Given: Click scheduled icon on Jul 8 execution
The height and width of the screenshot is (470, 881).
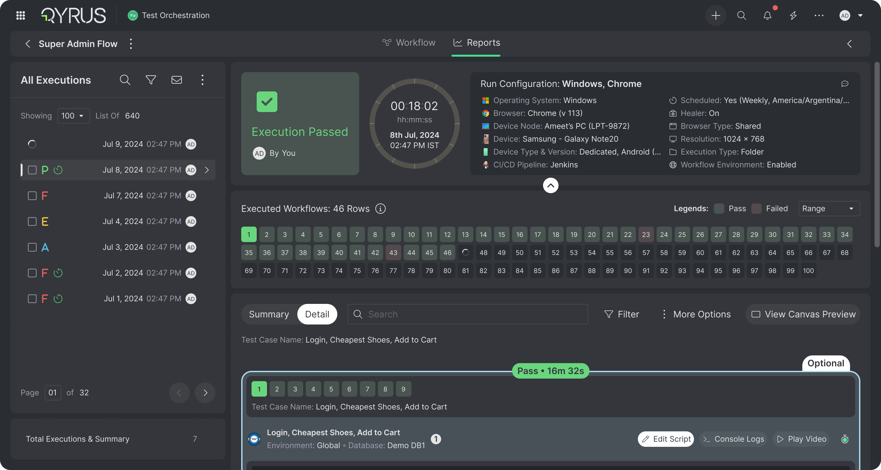Looking at the screenshot, I should 58,170.
